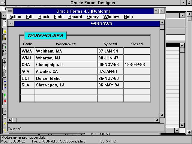Click the green plus Create icon

[4, 95]
